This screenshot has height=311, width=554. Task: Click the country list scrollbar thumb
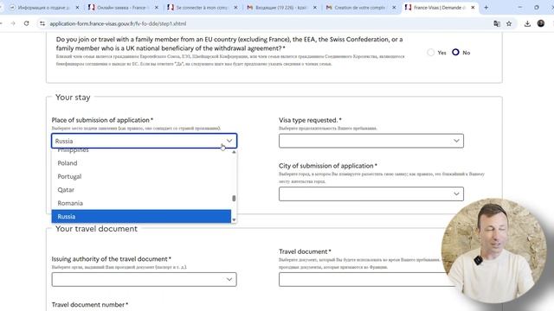tap(234, 199)
